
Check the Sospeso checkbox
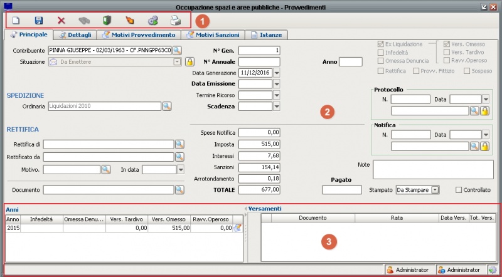tap(467, 71)
